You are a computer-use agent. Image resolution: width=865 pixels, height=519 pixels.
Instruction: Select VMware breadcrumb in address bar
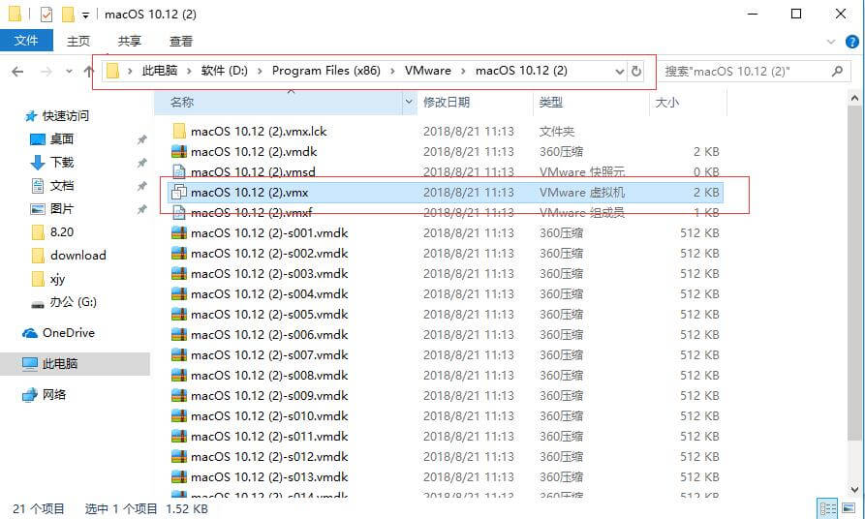click(427, 71)
